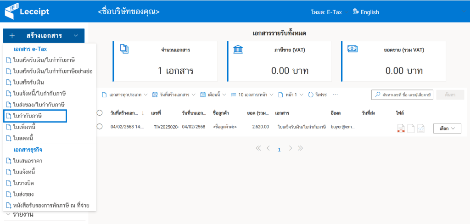This screenshot has width=470, height=224.
Task: Select ใบลดหนี้ credit note menu item
Action: click(x=50, y=138)
